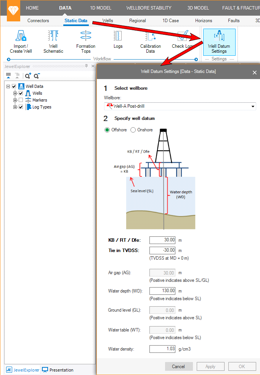Select the Onshore radio button

click(x=133, y=130)
